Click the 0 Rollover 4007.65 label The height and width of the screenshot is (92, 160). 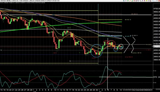click(x=136, y=53)
